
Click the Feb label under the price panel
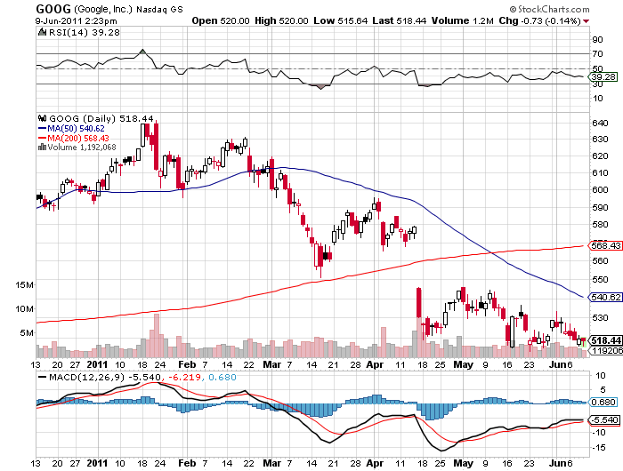[x=187, y=364]
